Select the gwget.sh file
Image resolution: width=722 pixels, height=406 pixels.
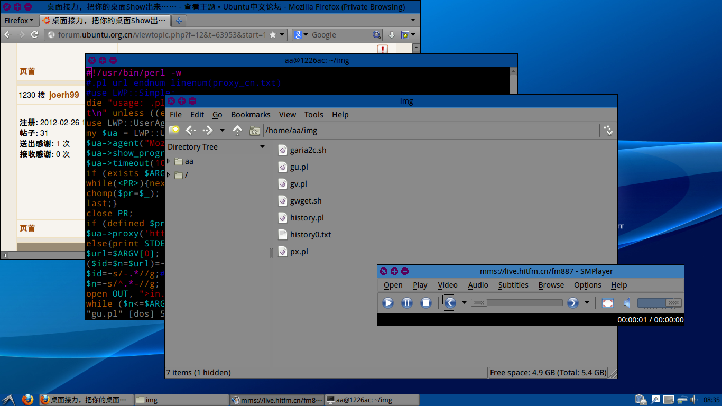coord(300,201)
